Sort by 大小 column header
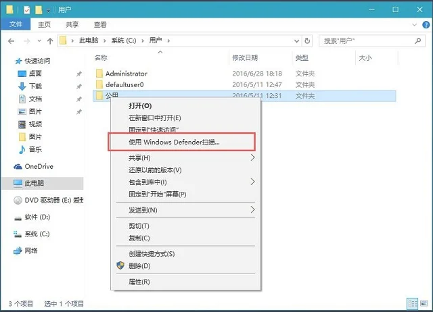 [365, 57]
